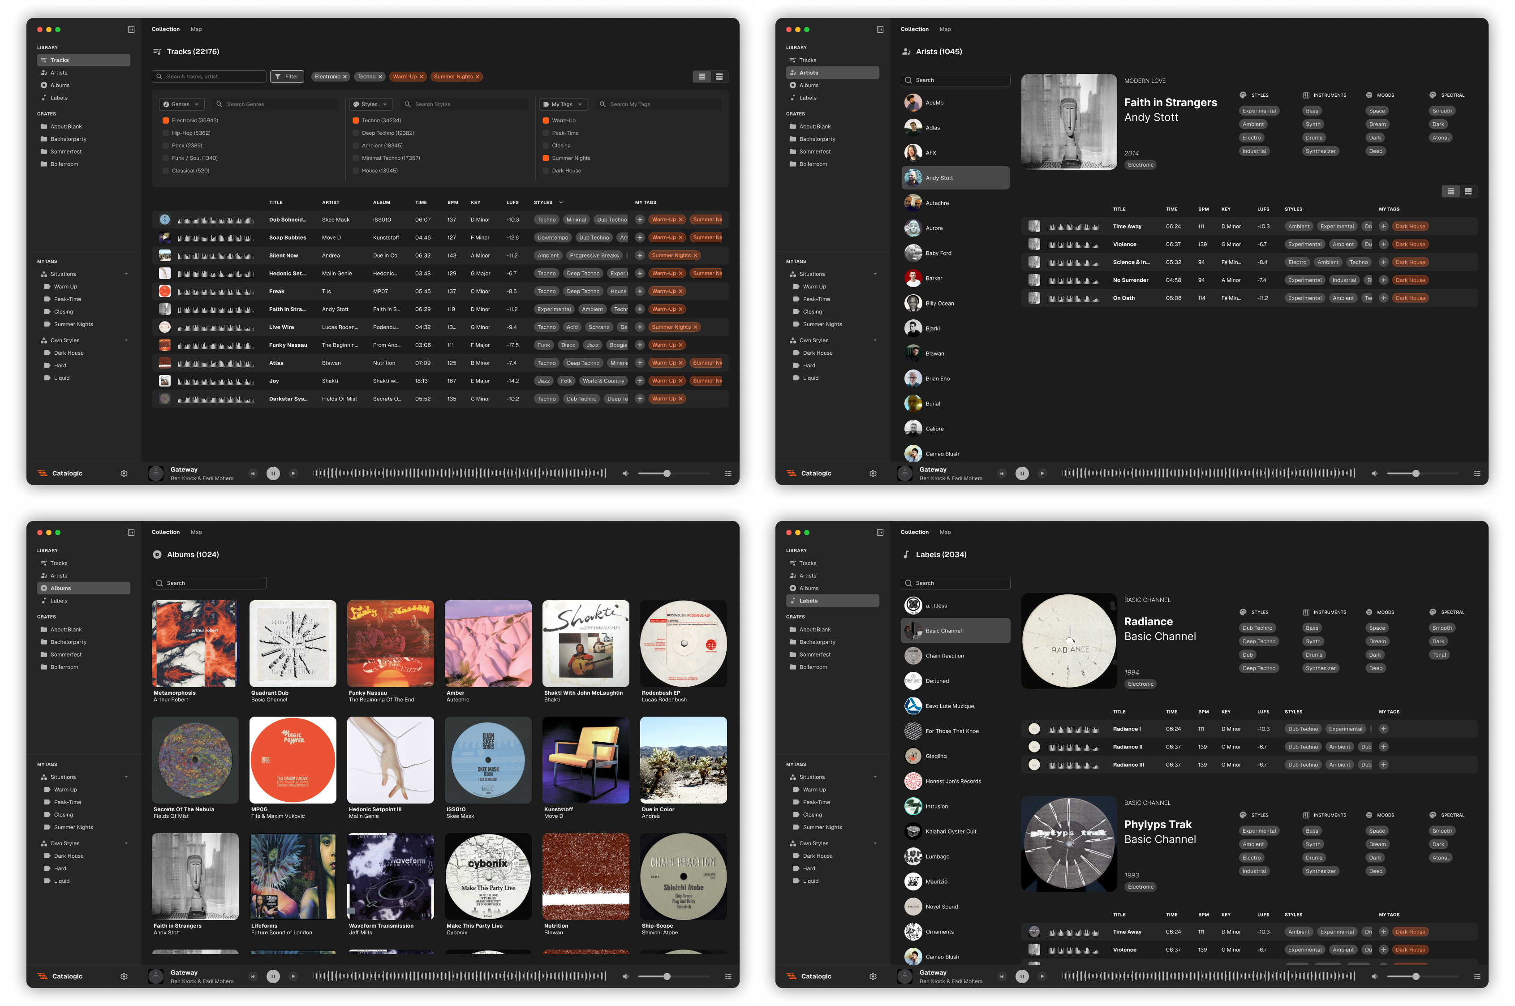Screen dimensions: 1515x1006
Task: Toggle Techno (34234) style checkbox
Action: pos(356,120)
